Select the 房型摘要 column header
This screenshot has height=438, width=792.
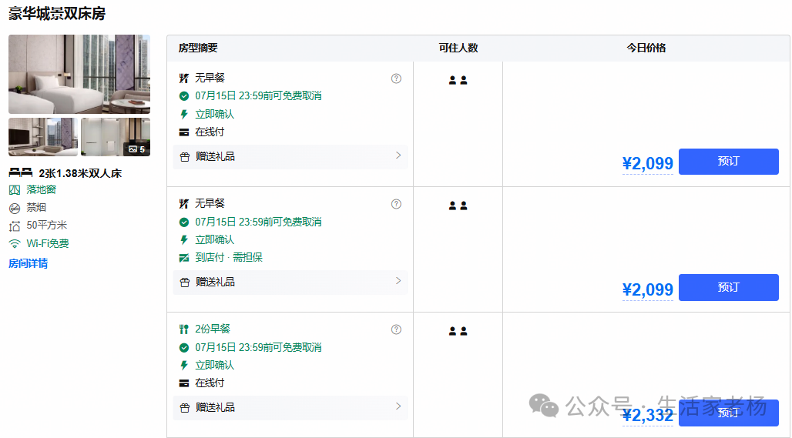coord(198,48)
